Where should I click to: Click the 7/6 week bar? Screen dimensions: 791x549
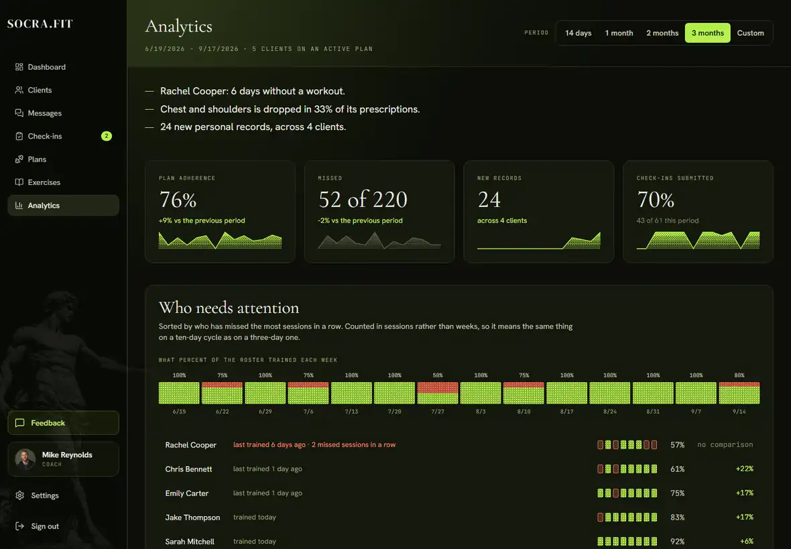(x=308, y=393)
